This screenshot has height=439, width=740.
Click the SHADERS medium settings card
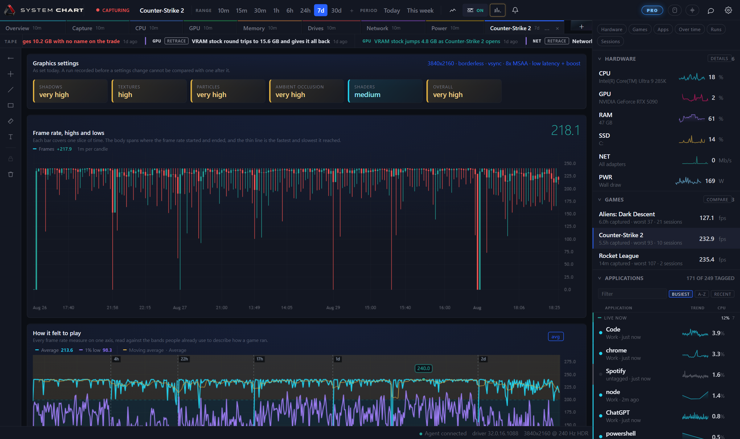pos(385,91)
